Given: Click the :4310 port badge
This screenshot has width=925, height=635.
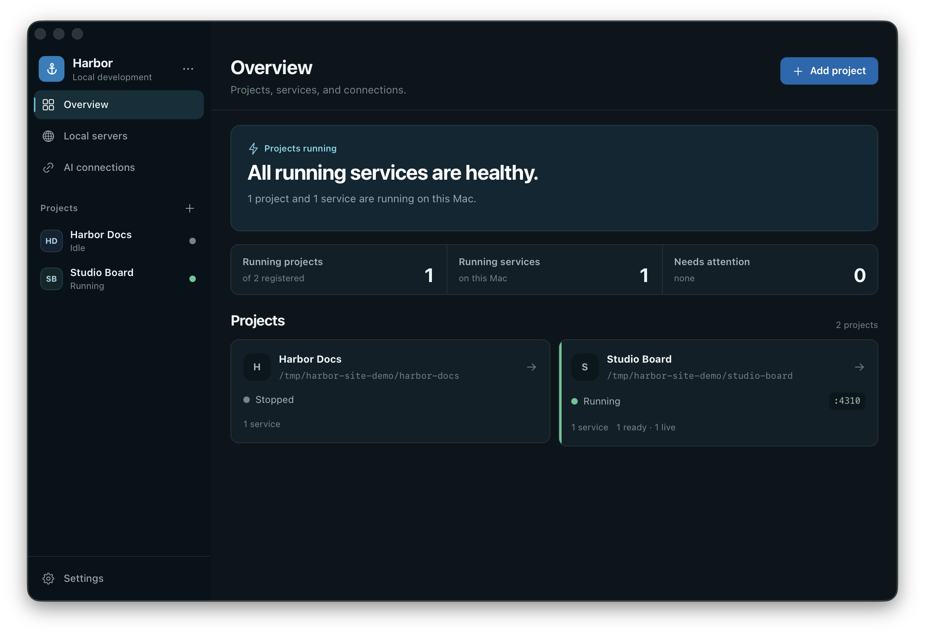Looking at the screenshot, I should pyautogui.click(x=847, y=401).
